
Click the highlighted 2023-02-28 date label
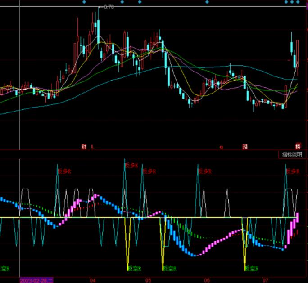pos(36,280)
